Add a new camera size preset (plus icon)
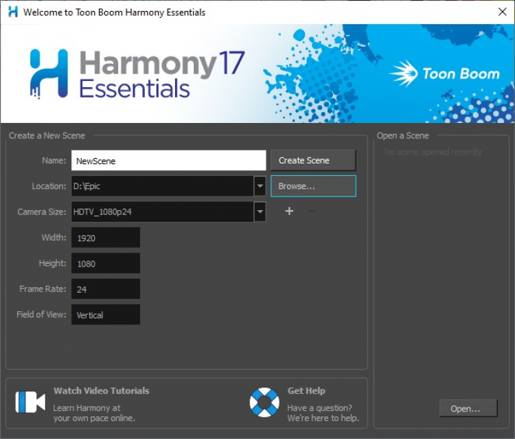The width and height of the screenshot is (515, 439). [289, 211]
